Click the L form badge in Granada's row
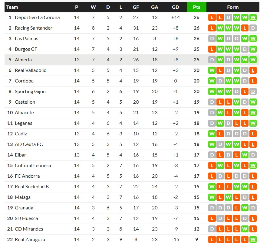The height and width of the screenshot is (249, 260). pyautogui.click(x=237, y=208)
